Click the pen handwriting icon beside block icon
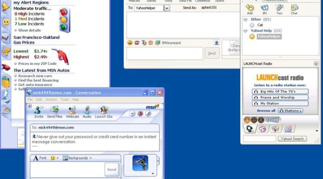This screenshot has height=179, width=323. coord(148,113)
